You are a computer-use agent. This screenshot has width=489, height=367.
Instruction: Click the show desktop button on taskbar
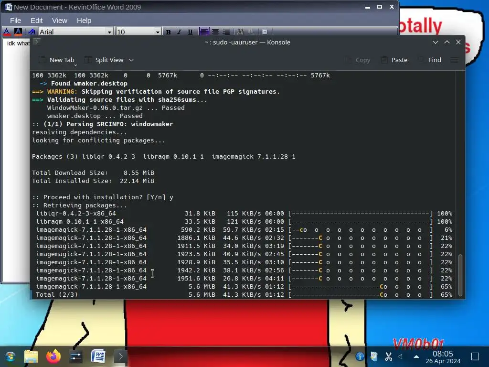475,356
